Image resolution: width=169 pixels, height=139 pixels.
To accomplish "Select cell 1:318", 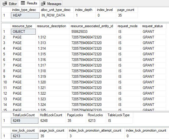I will click(52, 71).
